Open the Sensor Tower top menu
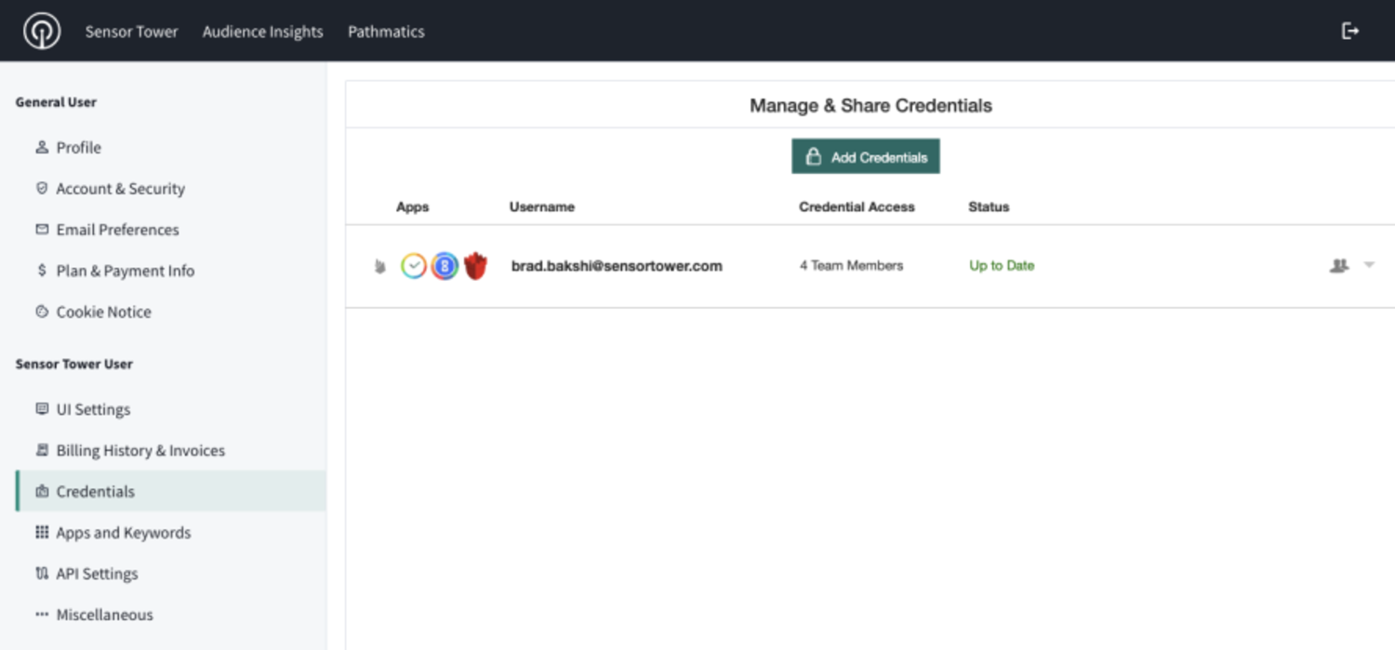The height and width of the screenshot is (650, 1395). click(x=131, y=31)
